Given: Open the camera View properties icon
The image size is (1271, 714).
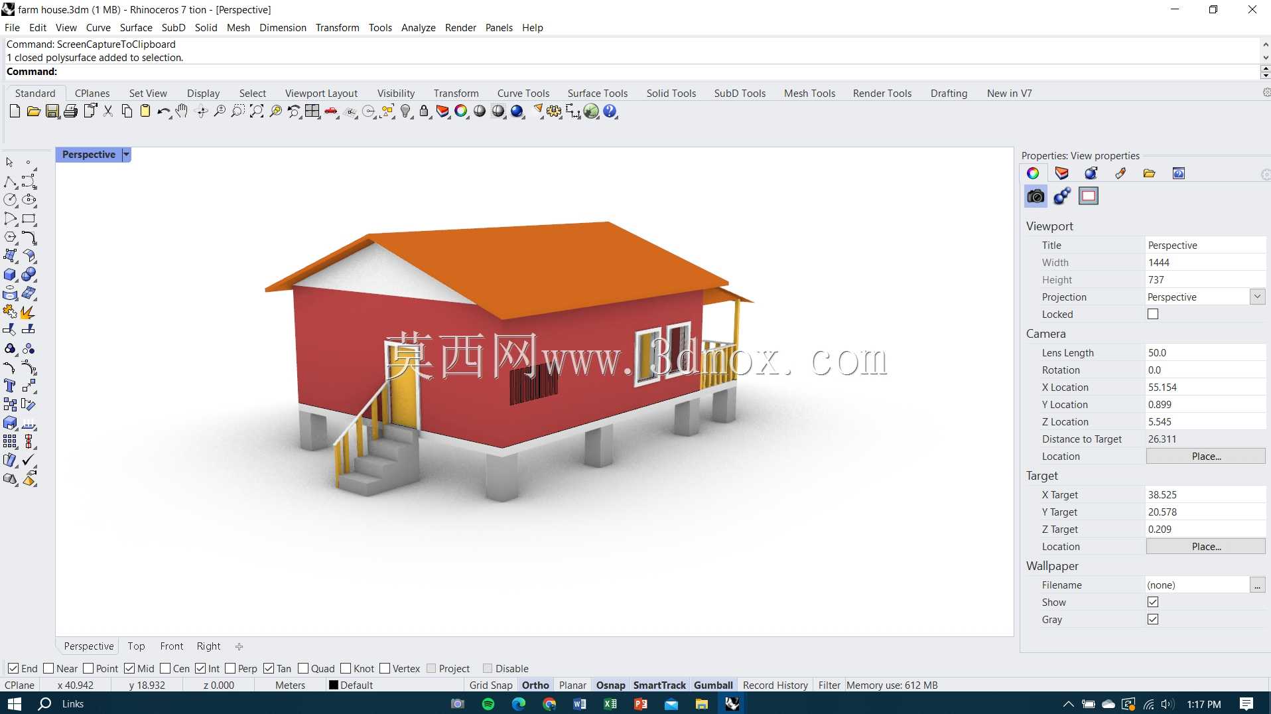Looking at the screenshot, I should coord(1036,196).
